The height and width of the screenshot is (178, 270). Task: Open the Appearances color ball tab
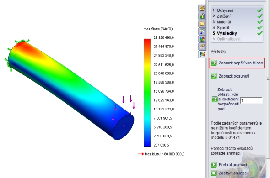(202, 39)
